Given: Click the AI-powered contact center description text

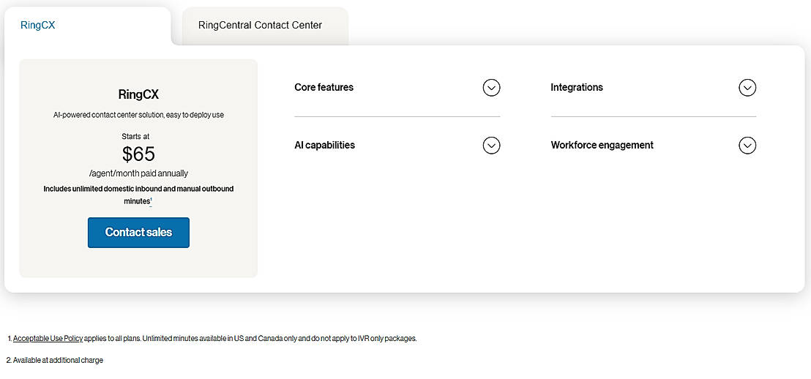Looking at the screenshot, I should coord(138,116).
